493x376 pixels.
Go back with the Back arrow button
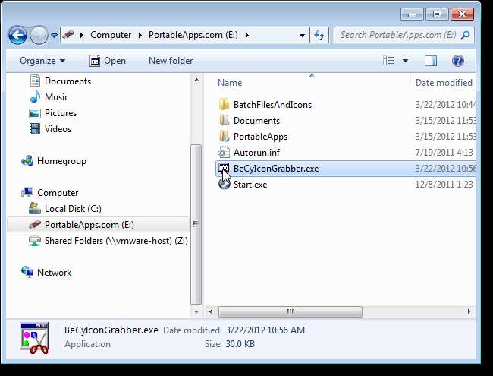(17, 35)
